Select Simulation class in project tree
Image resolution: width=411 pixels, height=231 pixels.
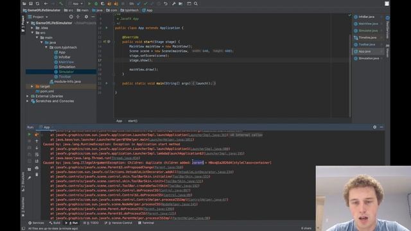click(x=65, y=67)
